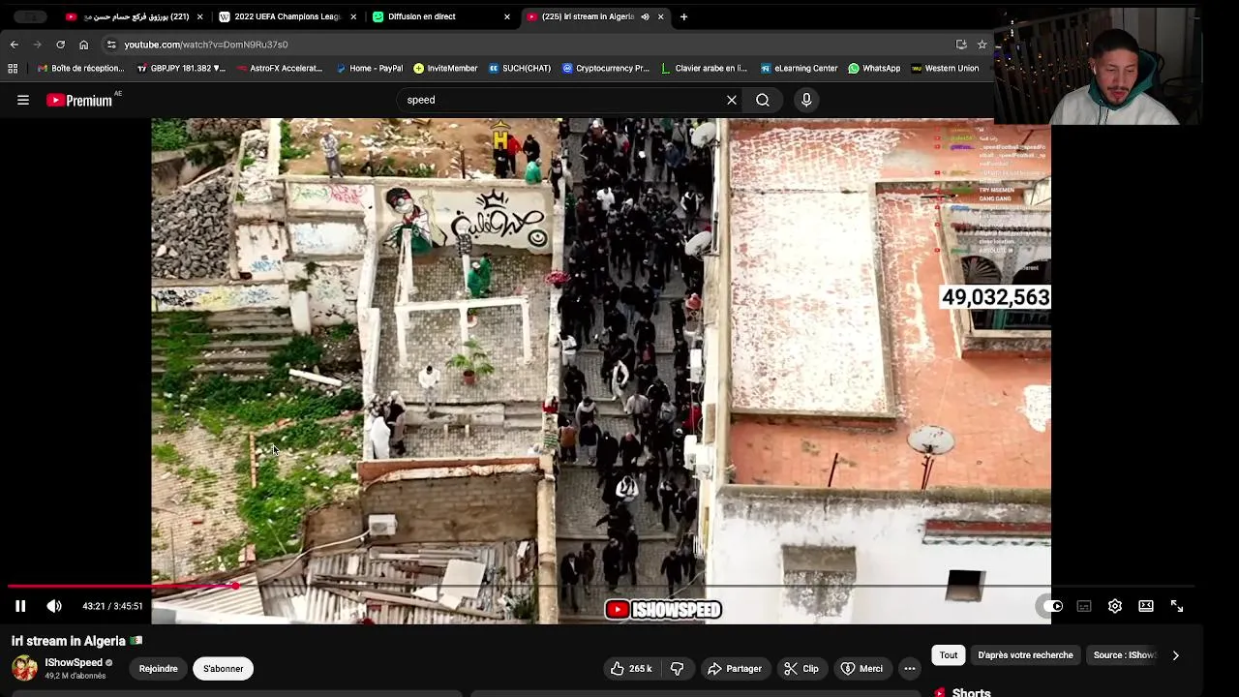
Task: Dislike the video
Action: tap(678, 669)
